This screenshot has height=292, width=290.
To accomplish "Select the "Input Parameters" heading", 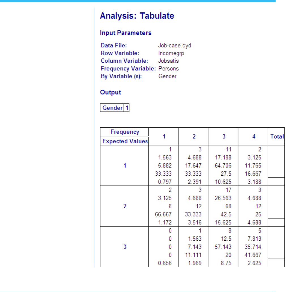I will coord(126,33).
